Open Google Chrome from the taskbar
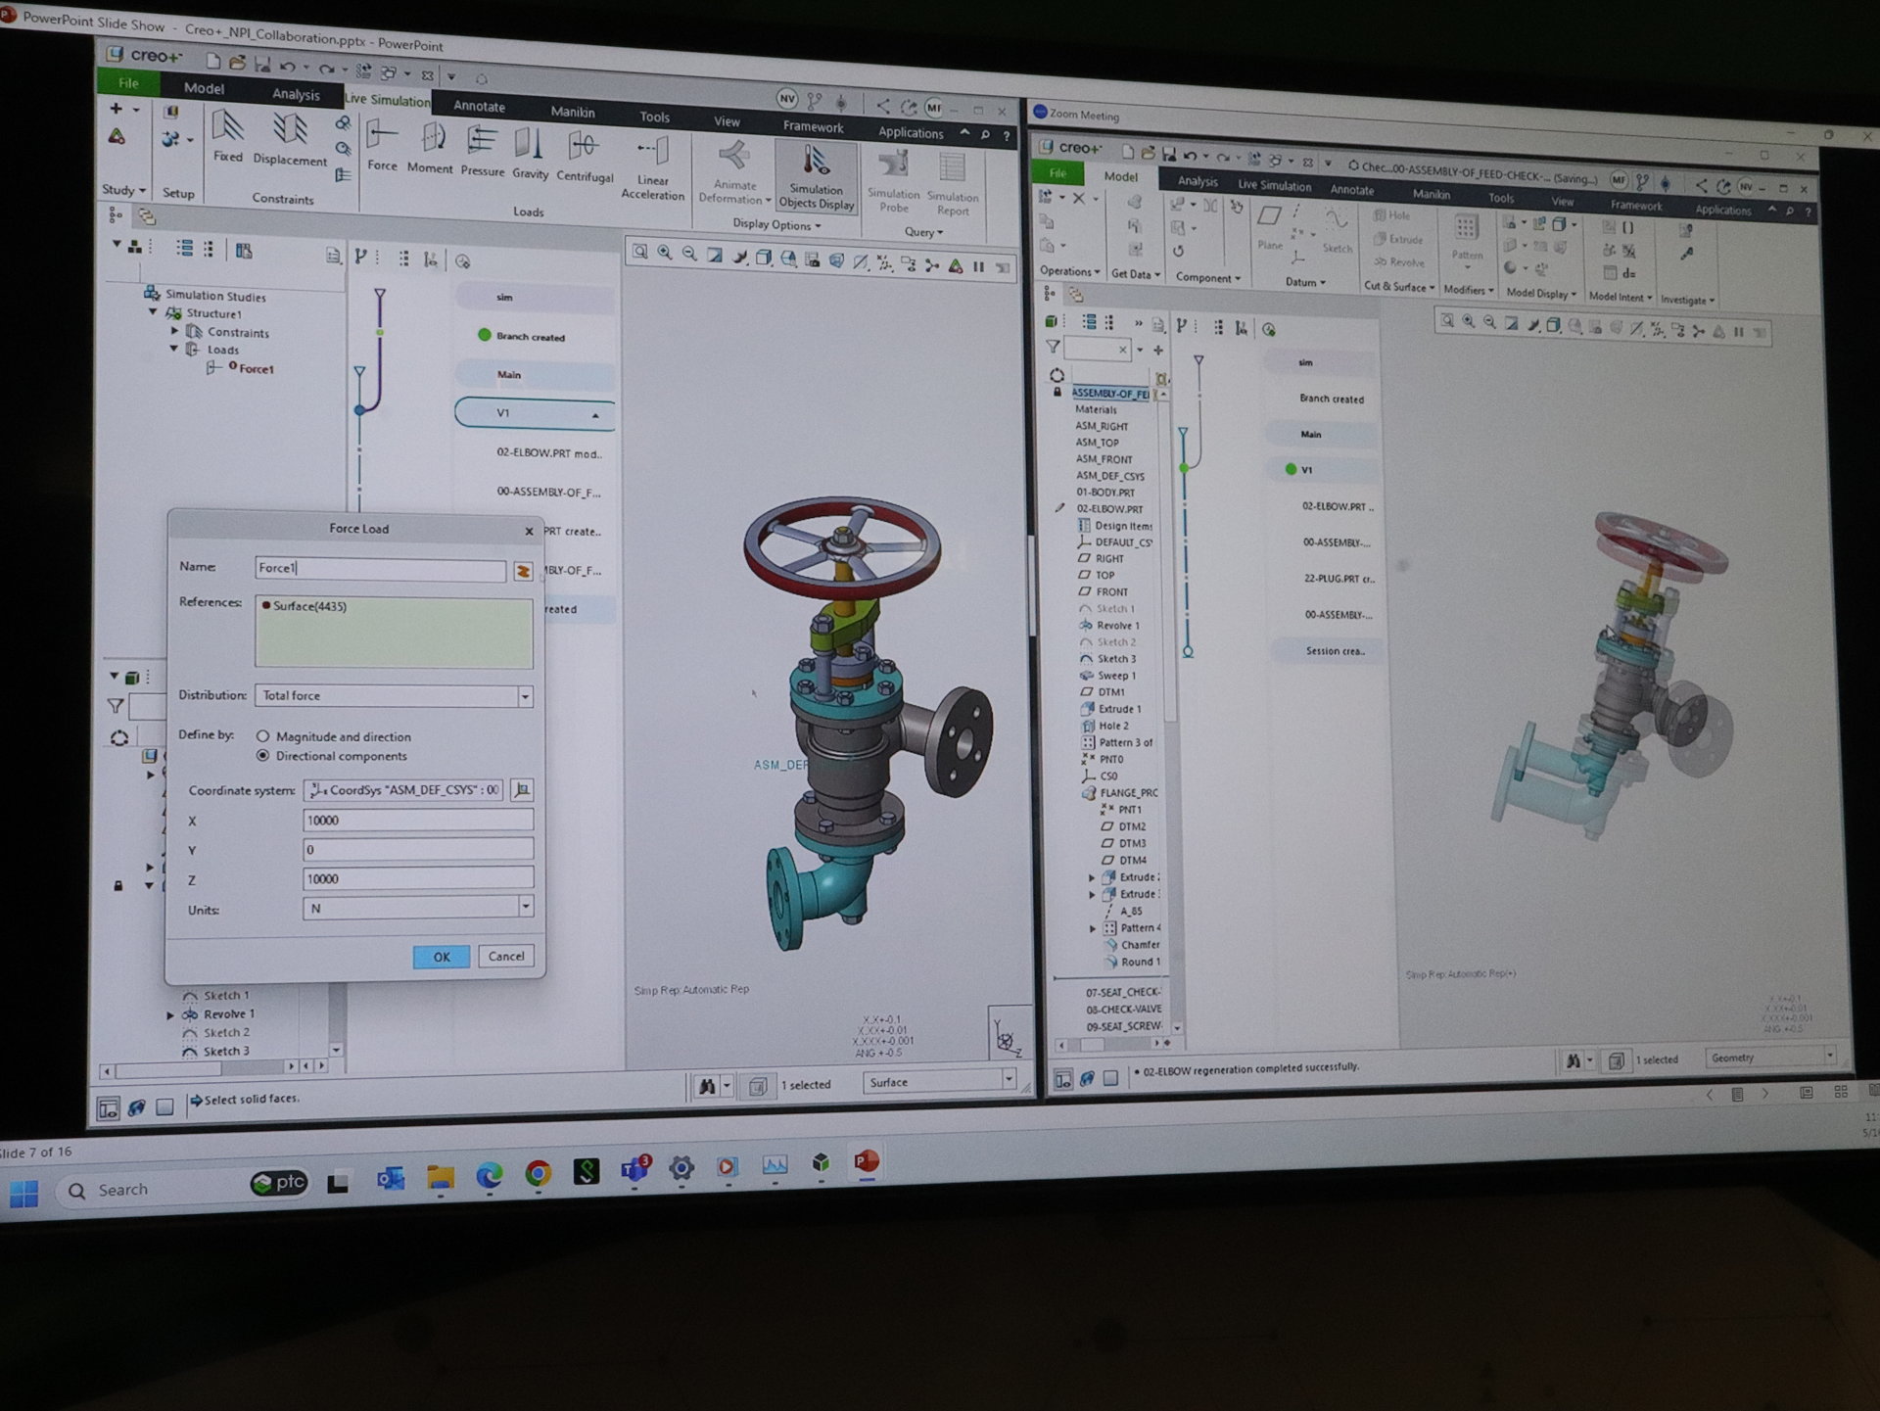Screen dimensions: 1880x1411 (x=538, y=1173)
